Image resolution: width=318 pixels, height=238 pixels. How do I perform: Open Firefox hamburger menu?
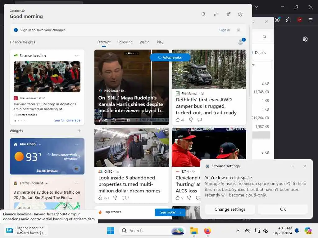(310, 20)
